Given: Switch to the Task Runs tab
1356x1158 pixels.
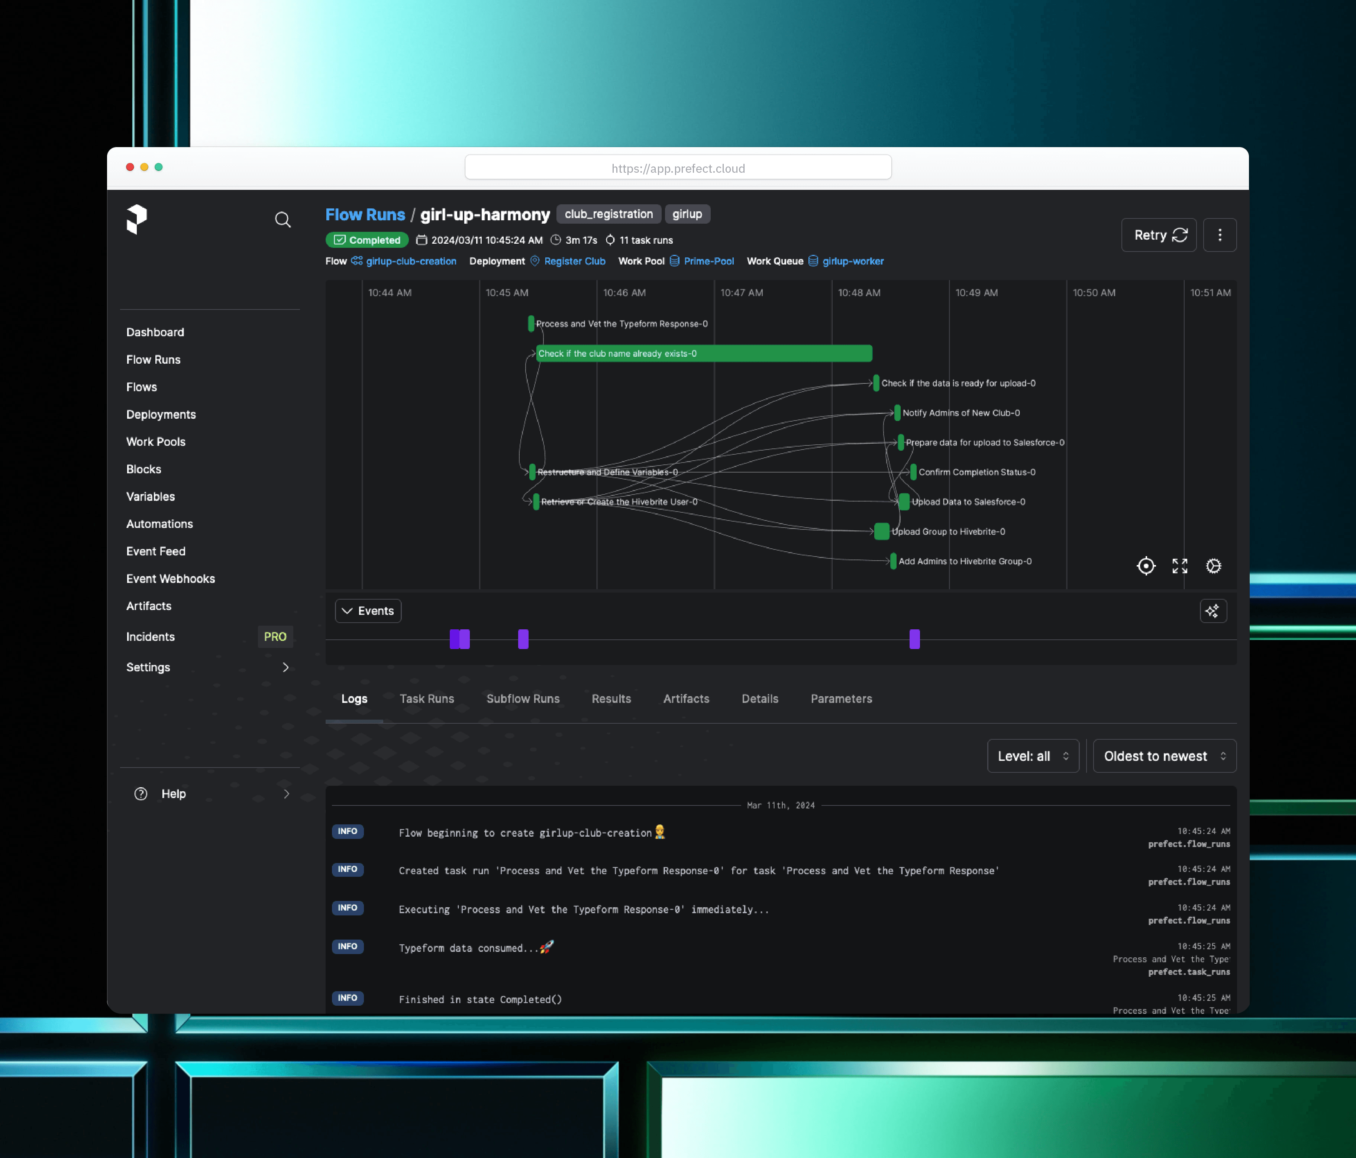Looking at the screenshot, I should tap(427, 699).
